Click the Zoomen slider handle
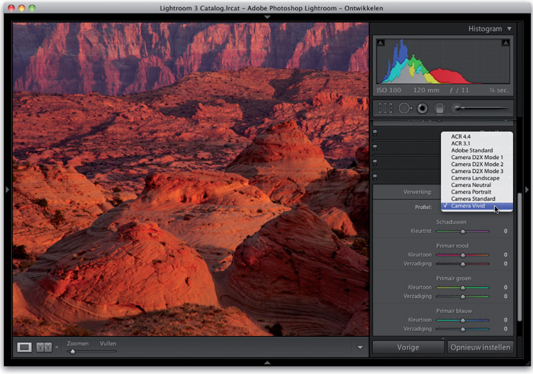The width and height of the screenshot is (533, 374). [x=73, y=351]
